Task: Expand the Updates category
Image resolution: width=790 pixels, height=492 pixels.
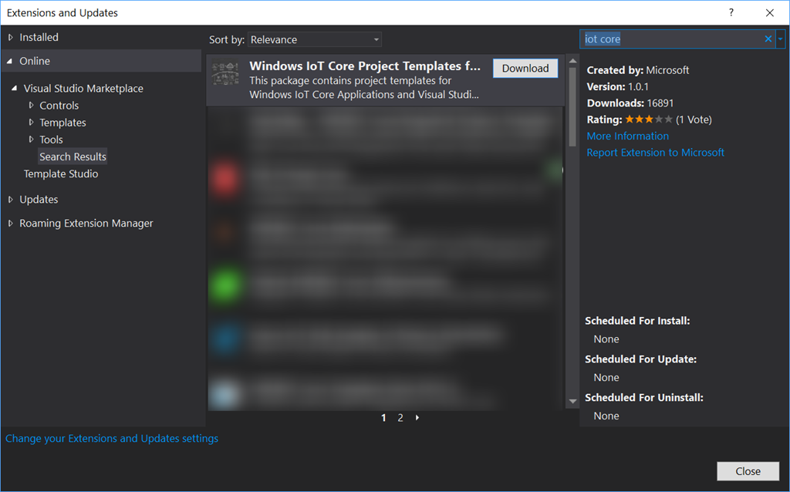Action: pyautogui.click(x=11, y=200)
